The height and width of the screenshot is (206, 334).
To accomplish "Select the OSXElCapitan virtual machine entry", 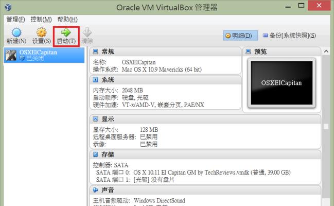I will (44, 55).
